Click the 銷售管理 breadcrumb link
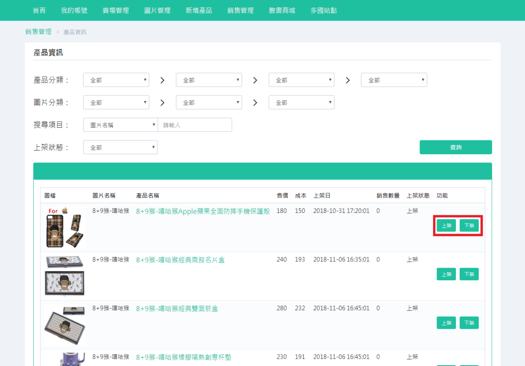525x366 pixels. pos(38,31)
